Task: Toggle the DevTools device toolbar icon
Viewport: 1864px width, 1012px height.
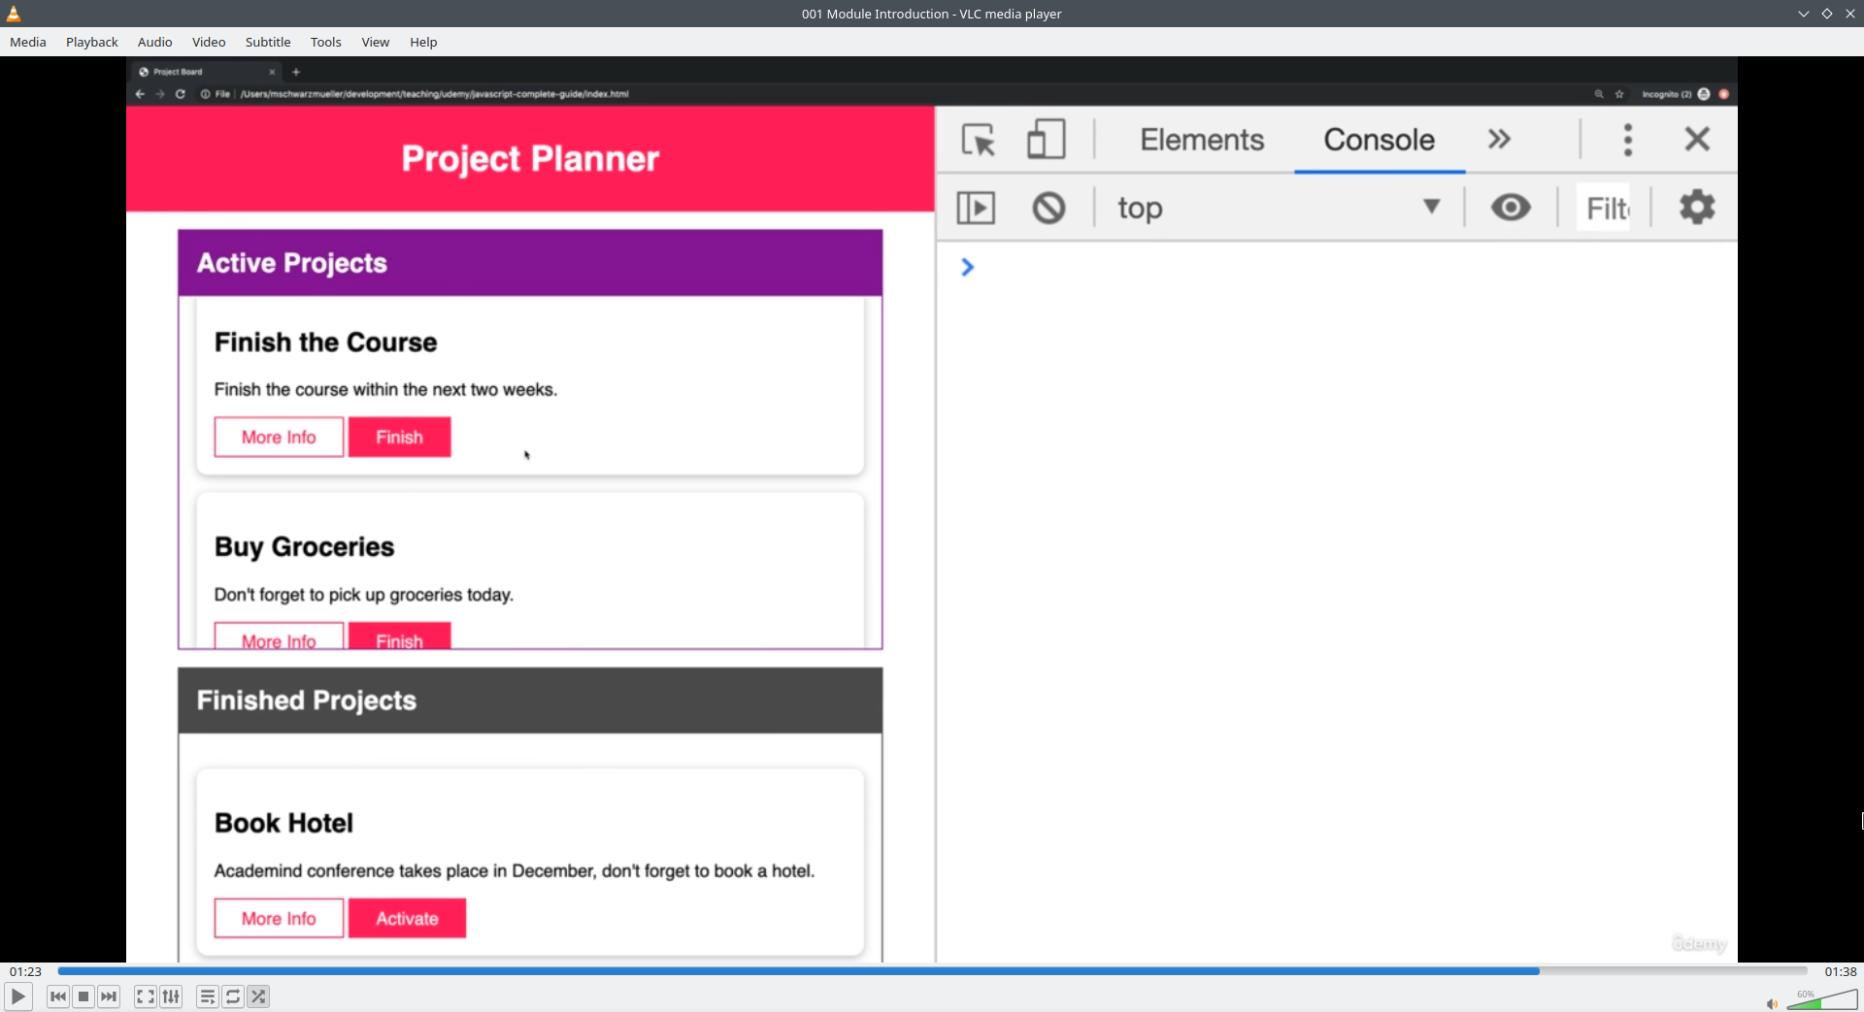Action: pos(1046,139)
